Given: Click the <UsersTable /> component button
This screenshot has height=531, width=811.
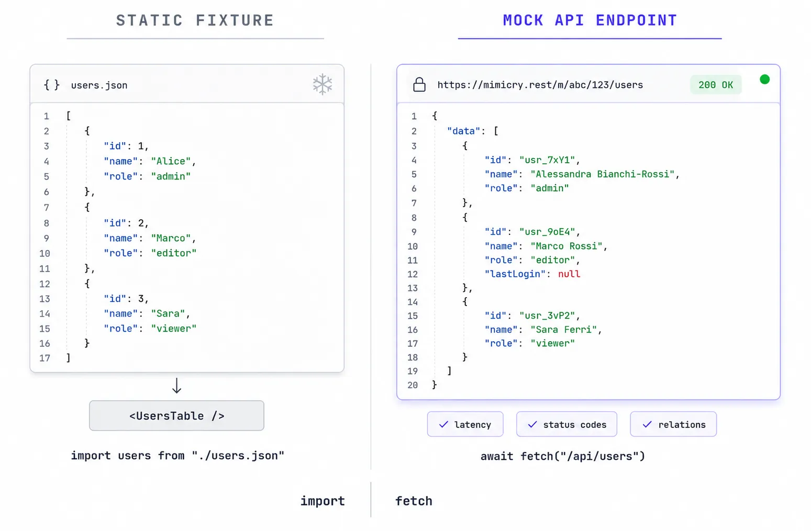Looking at the screenshot, I should [176, 416].
